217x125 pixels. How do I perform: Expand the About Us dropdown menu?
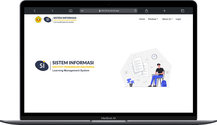(x=167, y=19)
